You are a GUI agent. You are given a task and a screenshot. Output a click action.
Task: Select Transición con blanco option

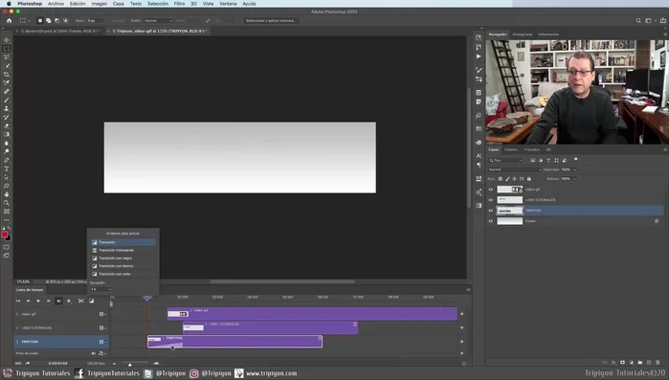(x=123, y=266)
